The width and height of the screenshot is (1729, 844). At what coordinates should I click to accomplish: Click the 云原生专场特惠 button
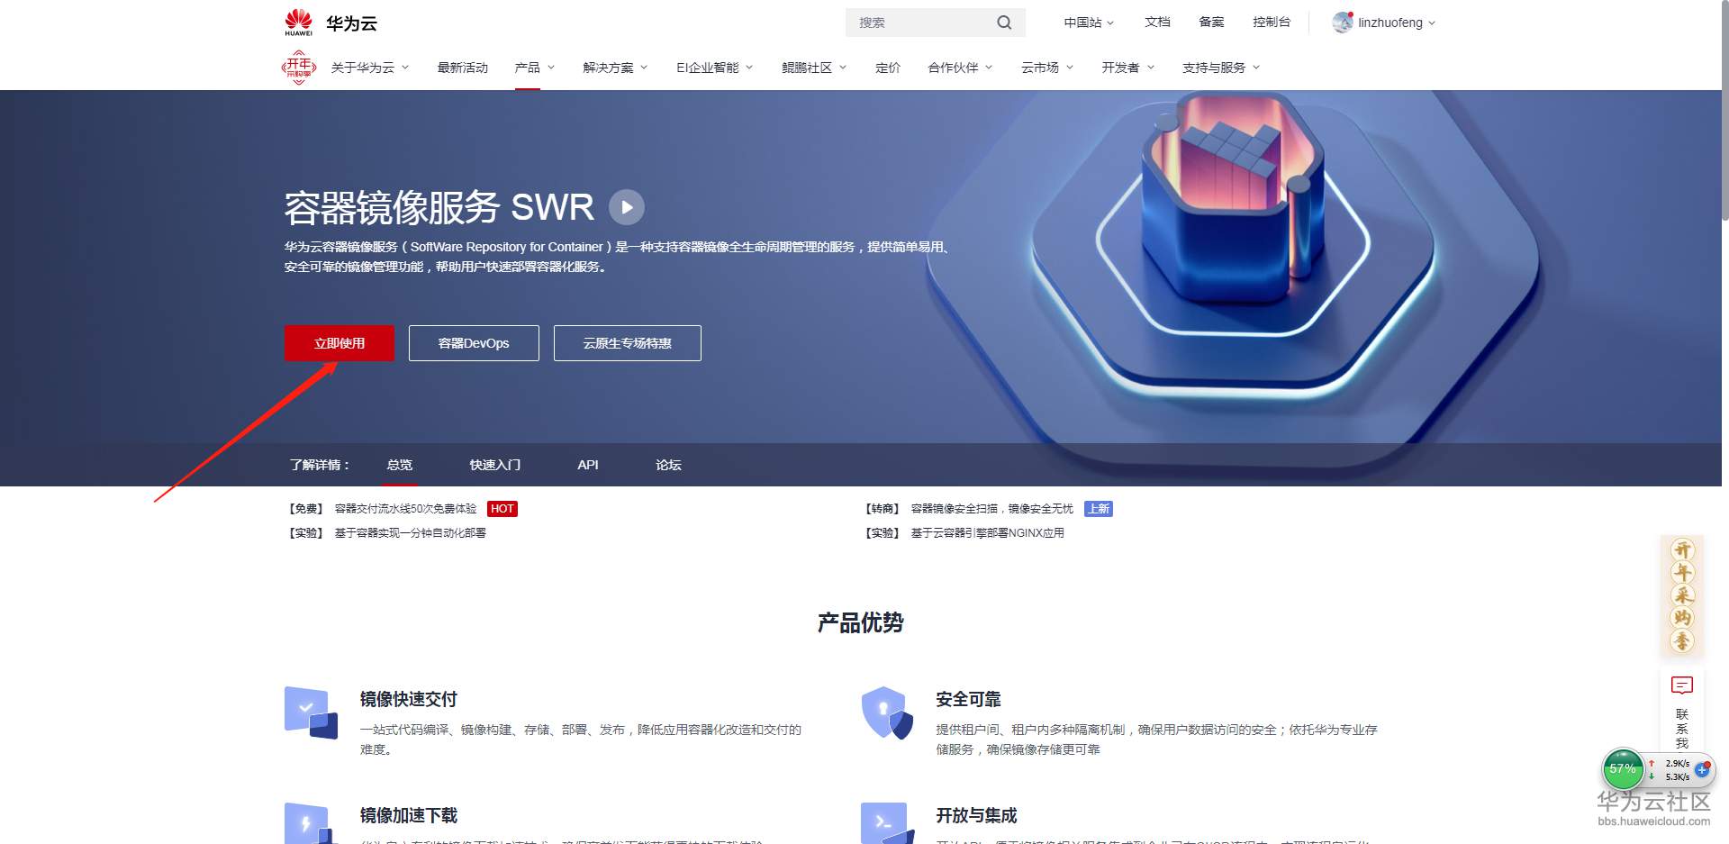[x=628, y=343]
